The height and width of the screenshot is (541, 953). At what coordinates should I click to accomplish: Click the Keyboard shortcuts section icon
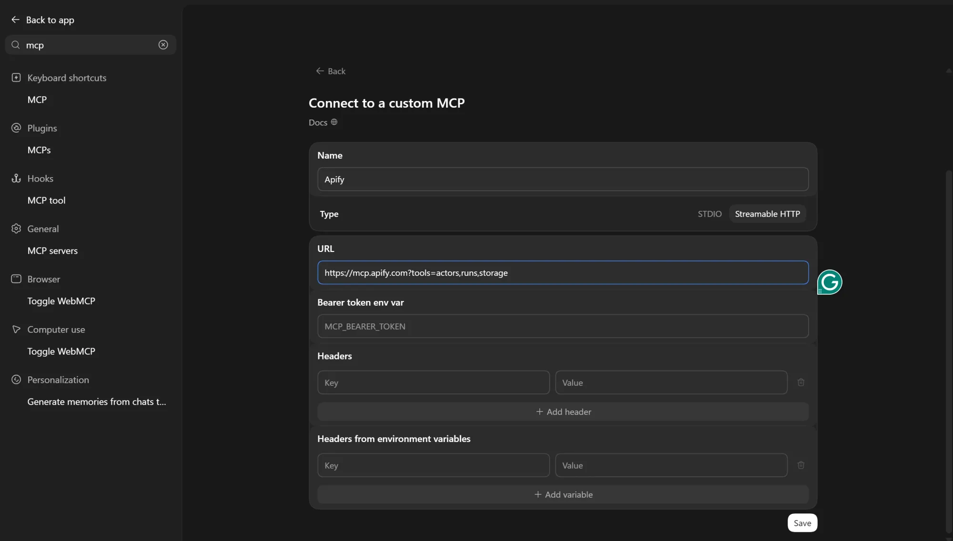(x=16, y=78)
